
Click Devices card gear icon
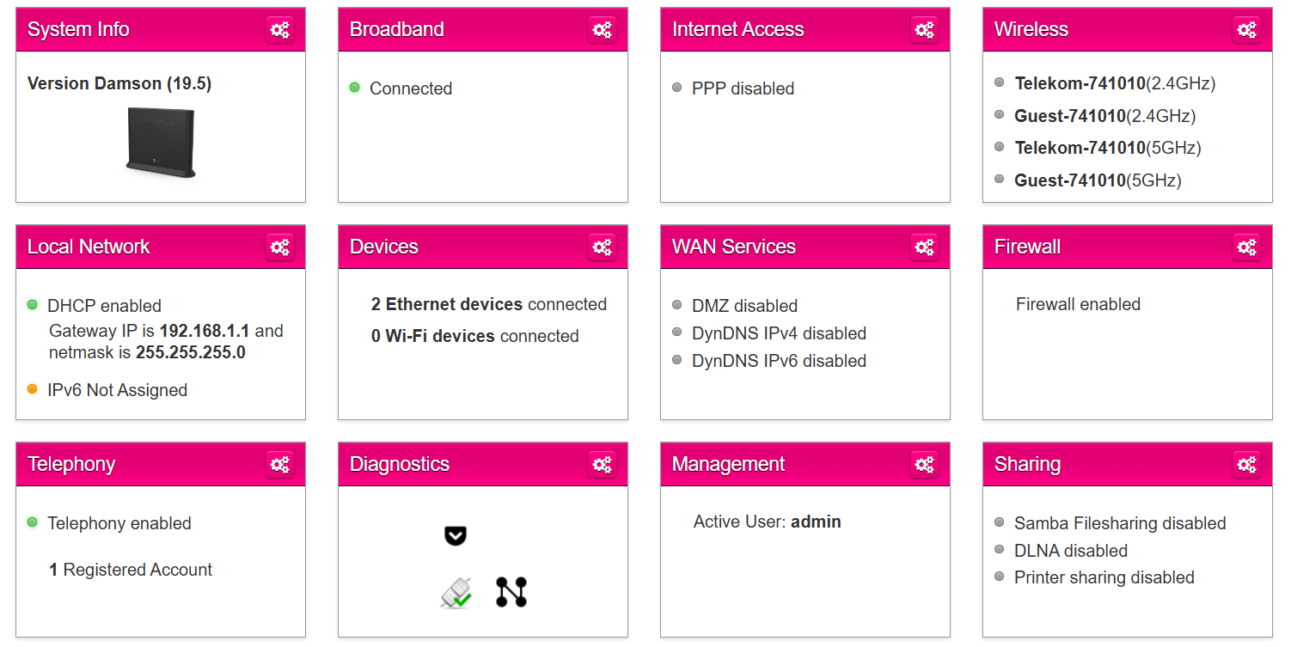point(603,247)
